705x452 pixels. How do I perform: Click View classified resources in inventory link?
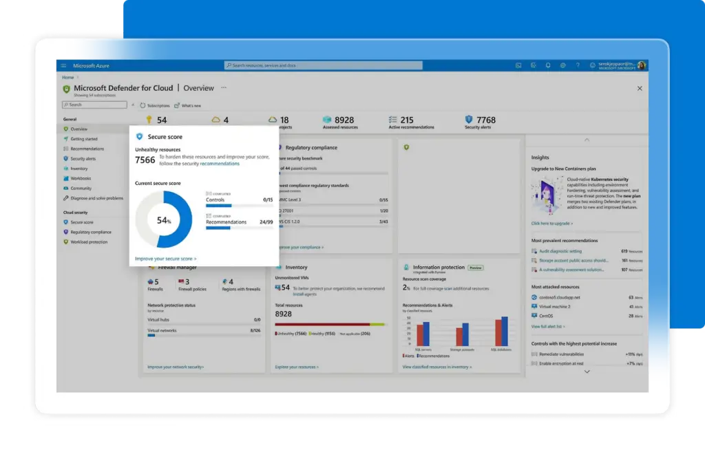tap(437, 367)
